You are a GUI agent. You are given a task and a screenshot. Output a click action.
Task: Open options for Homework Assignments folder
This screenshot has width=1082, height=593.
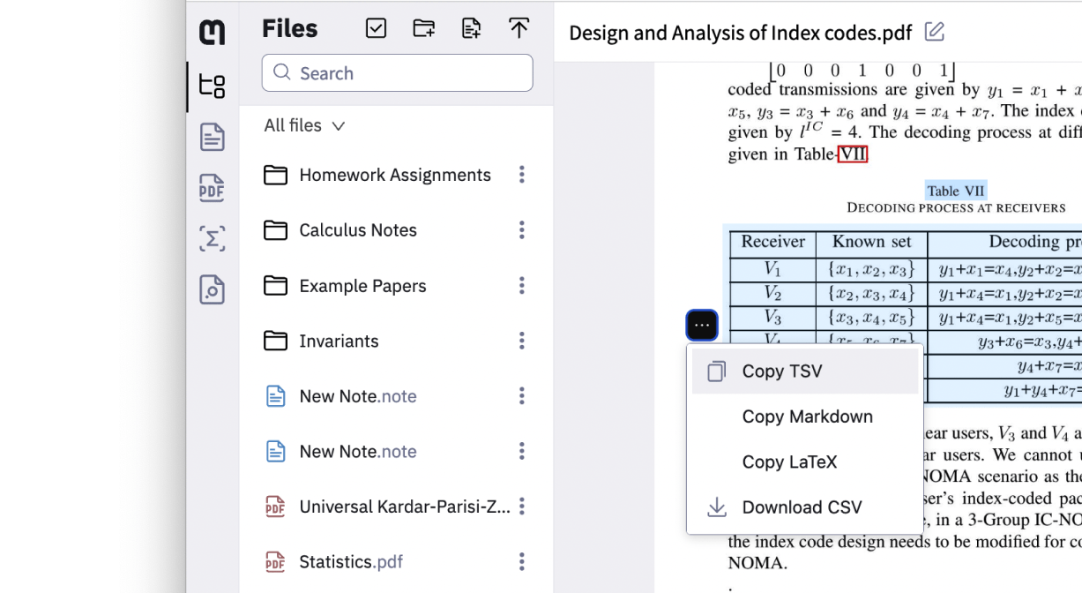521,175
